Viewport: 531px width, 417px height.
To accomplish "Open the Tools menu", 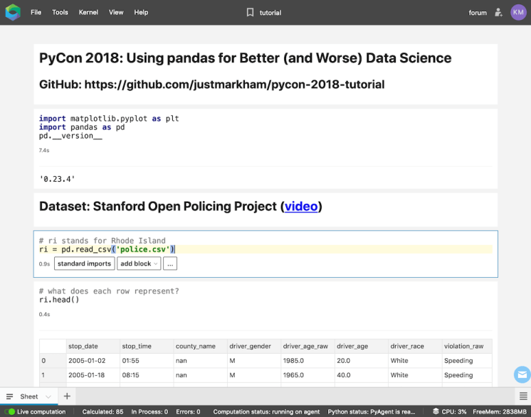I will pyautogui.click(x=60, y=13).
